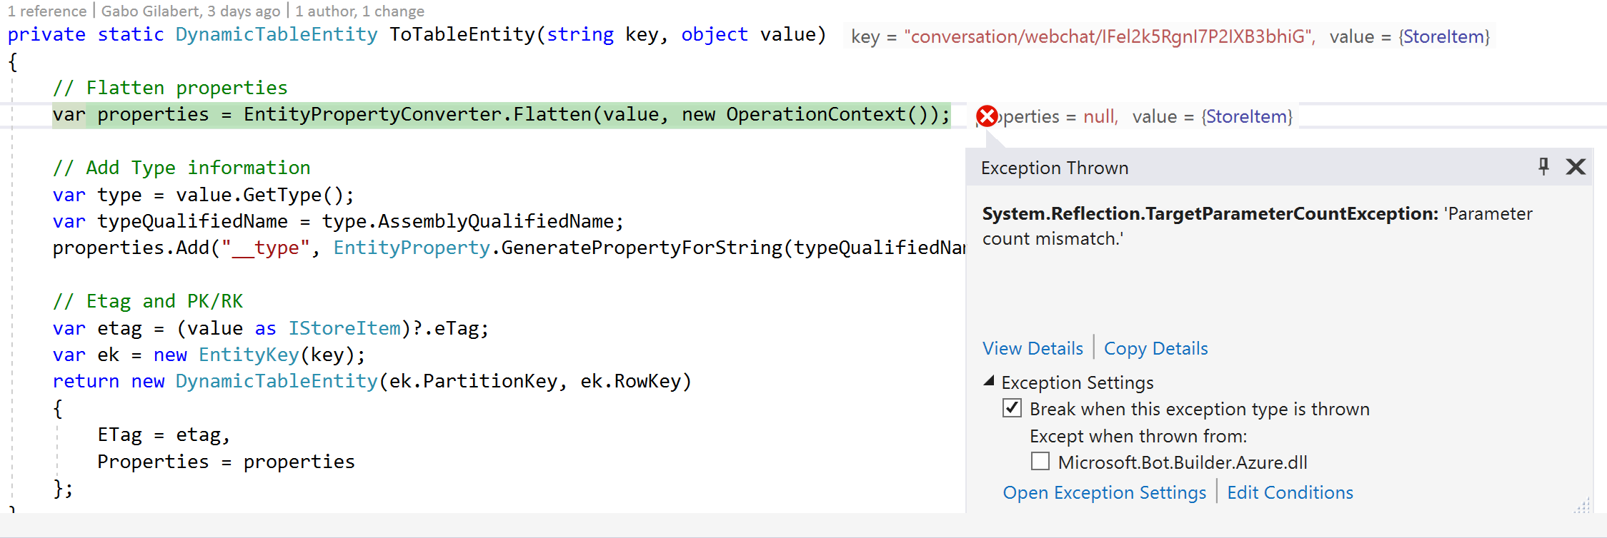This screenshot has height=538, width=1607.
Task: Click the "__type" string literal
Action: tap(265, 248)
